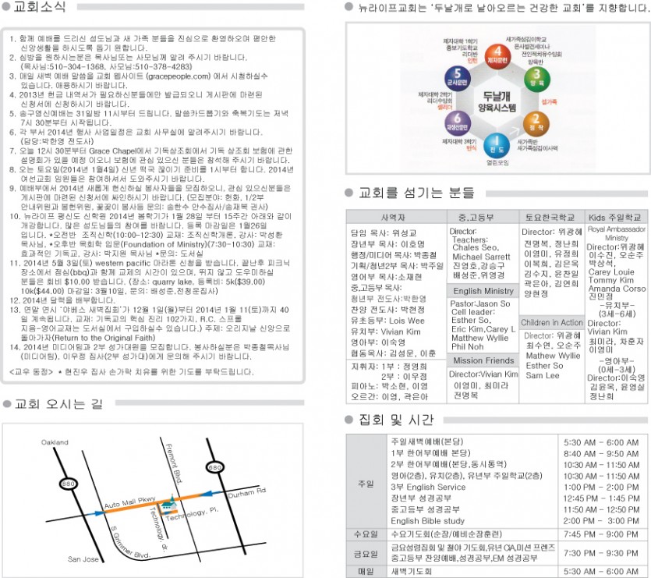Select the English Bible study row

(428, 521)
